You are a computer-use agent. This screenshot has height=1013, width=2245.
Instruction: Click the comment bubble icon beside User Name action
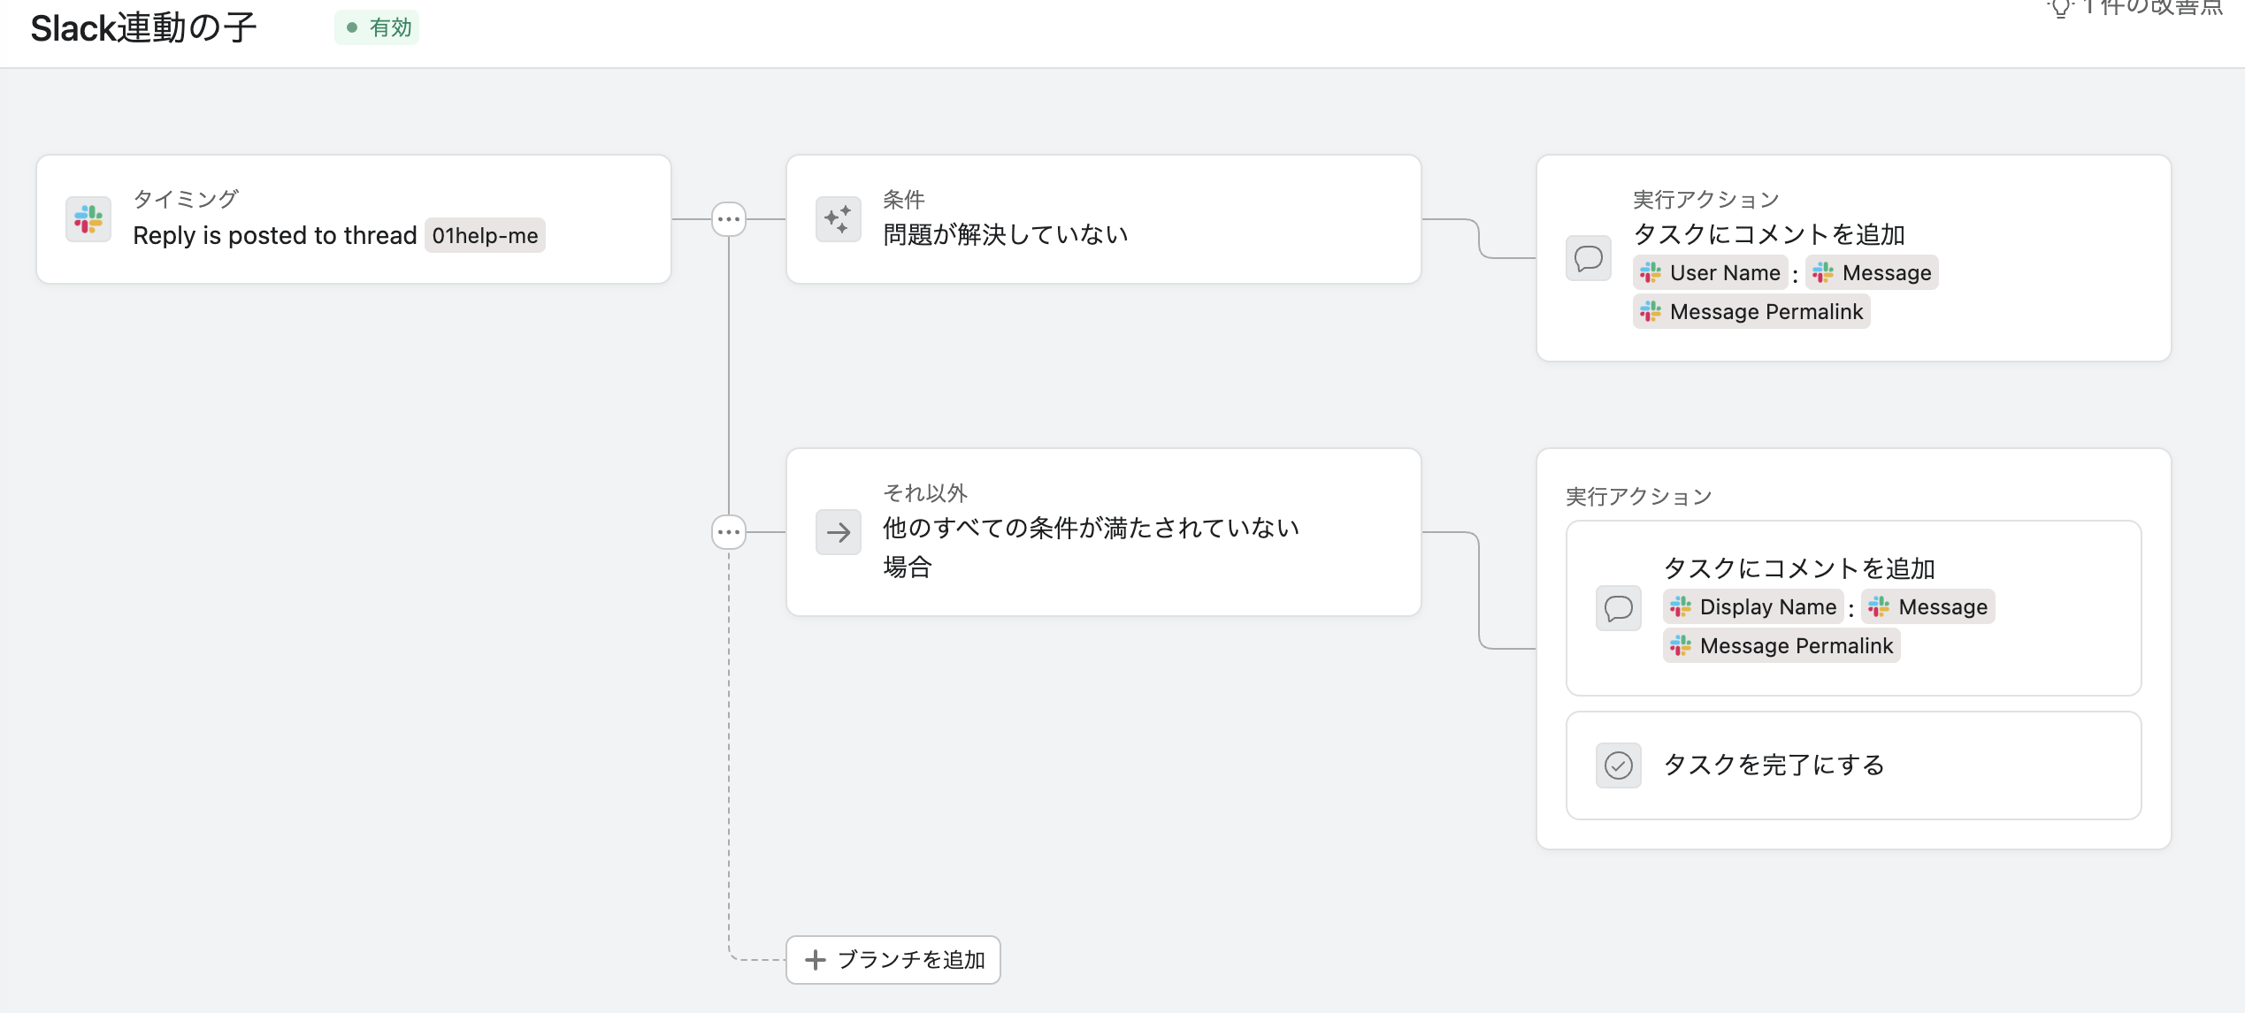tap(1589, 258)
